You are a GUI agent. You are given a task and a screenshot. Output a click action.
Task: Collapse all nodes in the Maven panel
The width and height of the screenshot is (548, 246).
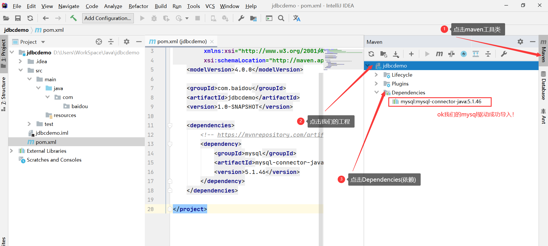pyautogui.click(x=488, y=54)
